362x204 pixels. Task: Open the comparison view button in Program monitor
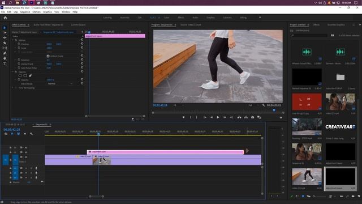tap(259, 117)
